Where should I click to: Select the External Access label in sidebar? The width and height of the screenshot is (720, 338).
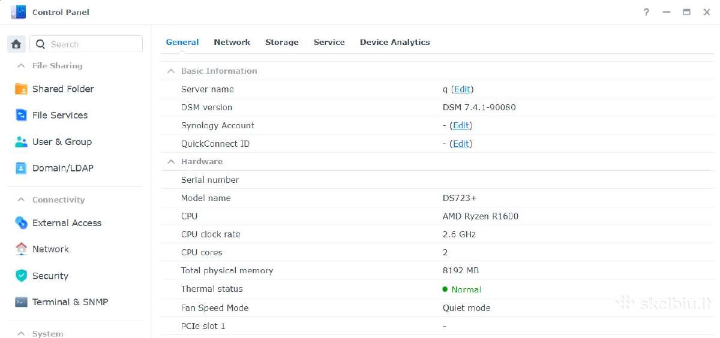click(67, 223)
